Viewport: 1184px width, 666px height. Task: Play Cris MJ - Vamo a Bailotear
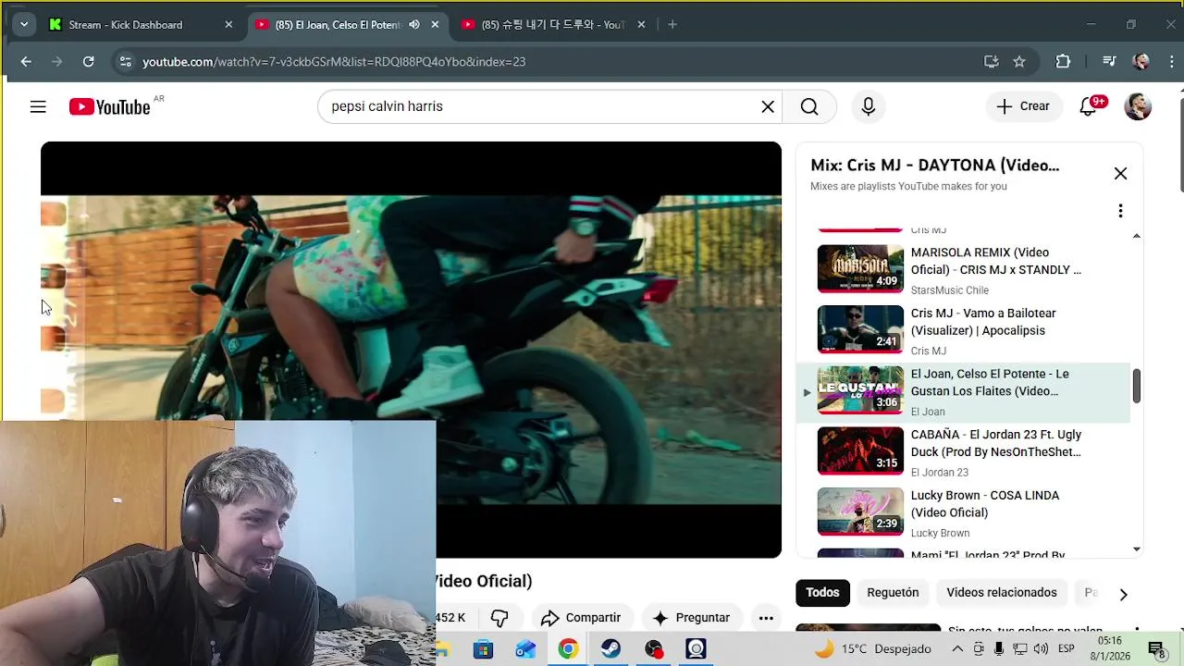point(963,330)
